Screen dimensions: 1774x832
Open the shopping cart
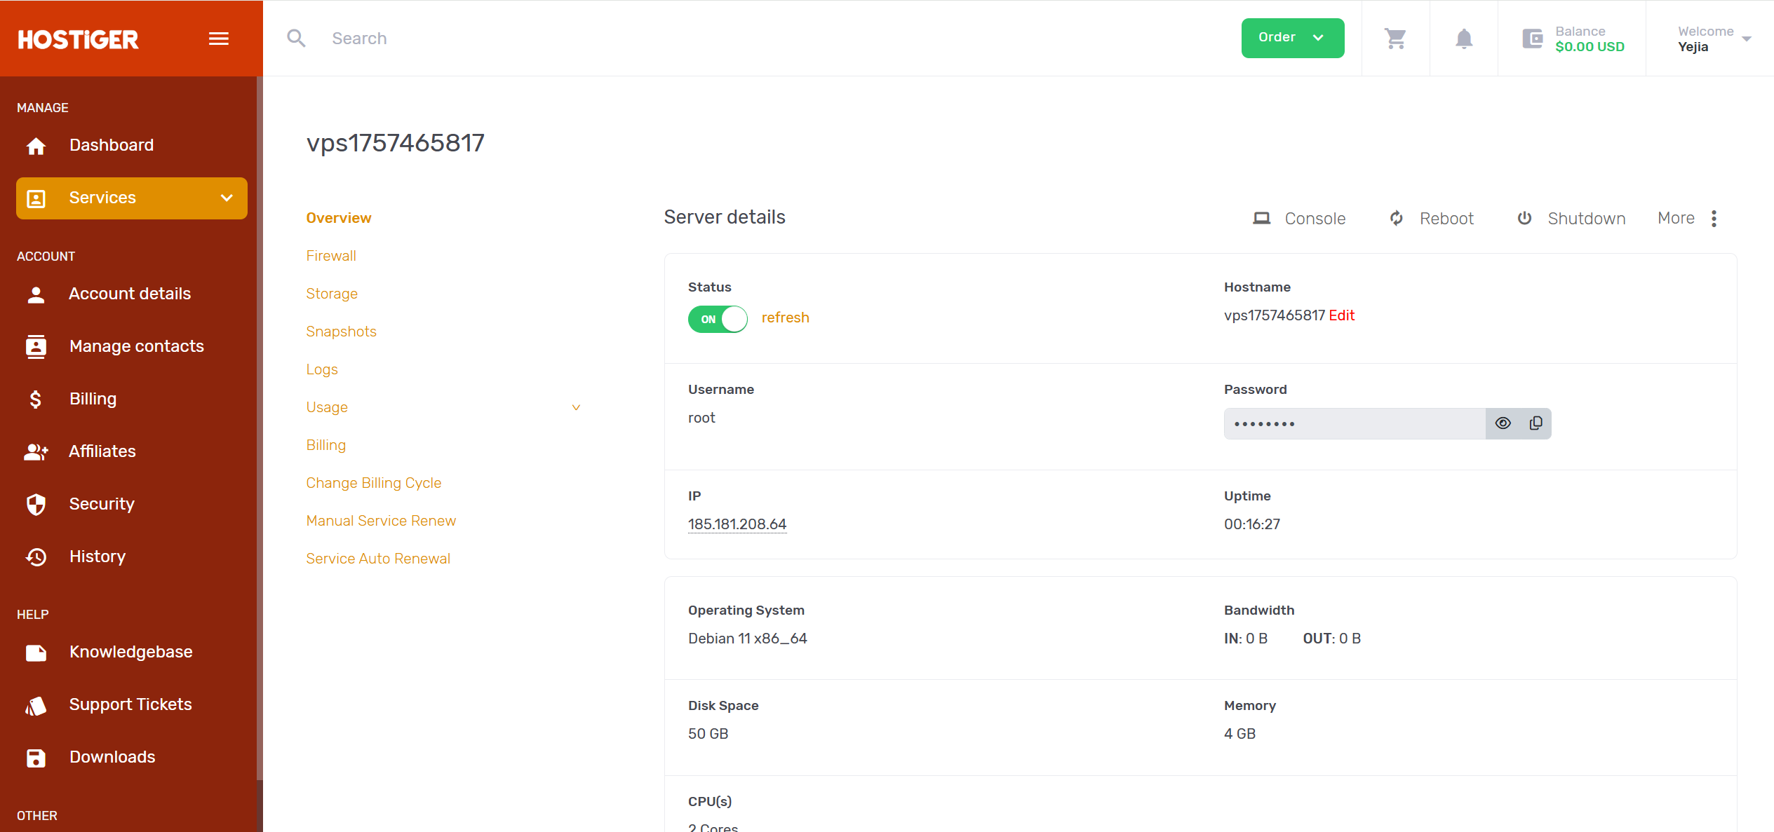coord(1395,38)
